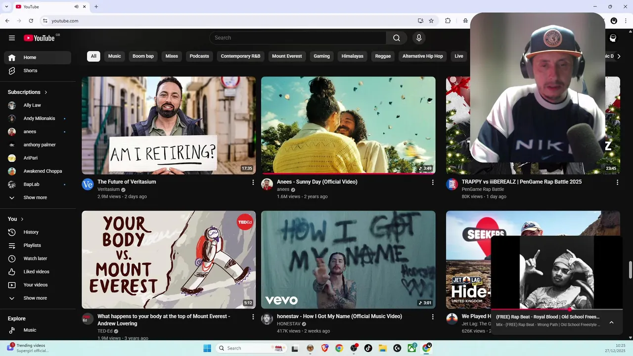Click the YouTube search input field
Image resolution: width=633 pixels, height=356 pixels.
[x=298, y=38]
